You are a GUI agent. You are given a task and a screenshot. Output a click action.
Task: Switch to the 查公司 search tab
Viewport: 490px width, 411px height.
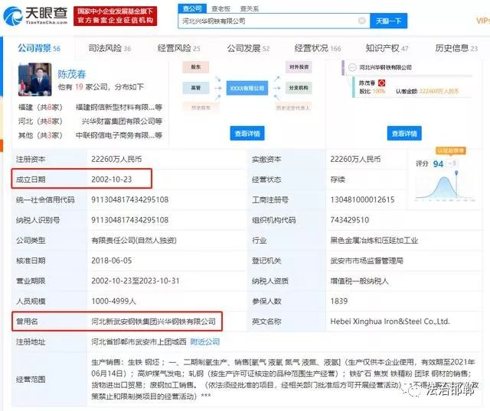pos(192,8)
